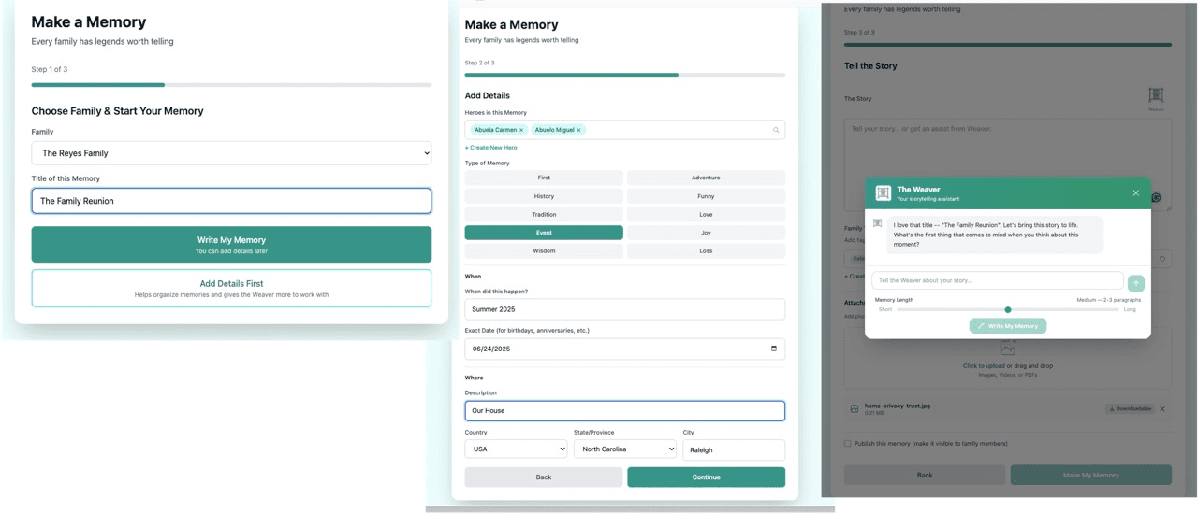Toggle Downloadable on the attached file
Viewport: 1198px width, 513px height.
pyautogui.click(x=1130, y=409)
